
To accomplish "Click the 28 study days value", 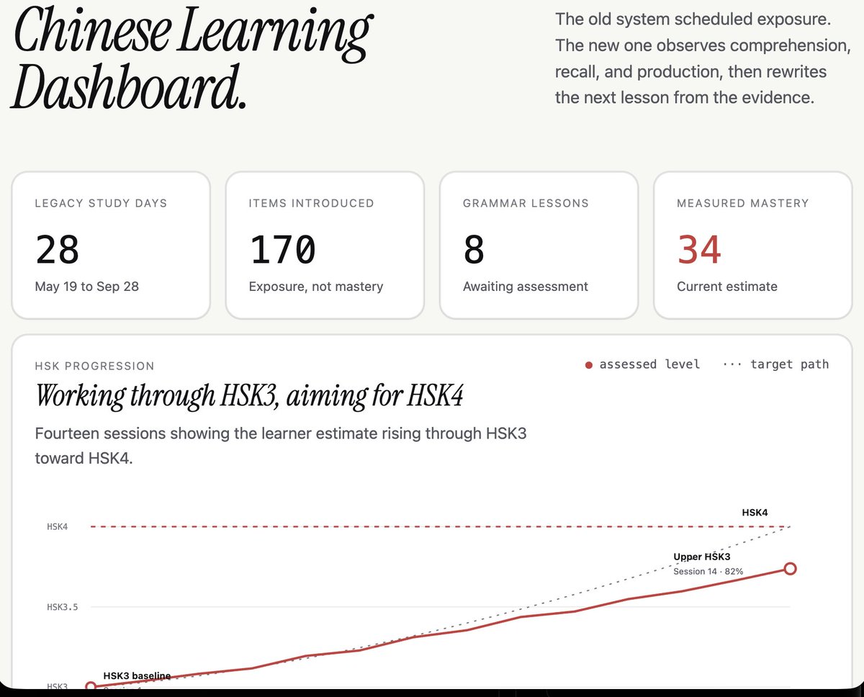I will click(57, 250).
